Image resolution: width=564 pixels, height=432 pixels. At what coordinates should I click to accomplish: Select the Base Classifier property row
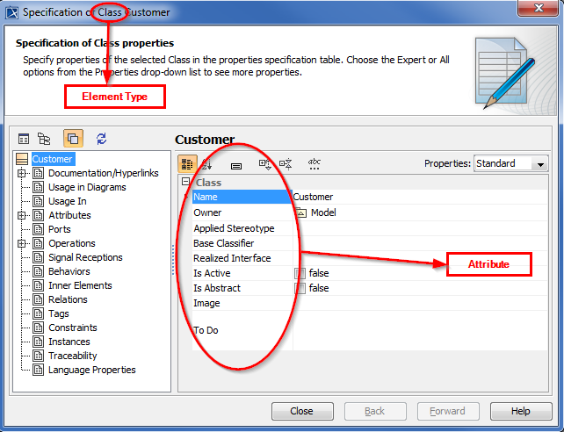369,243
